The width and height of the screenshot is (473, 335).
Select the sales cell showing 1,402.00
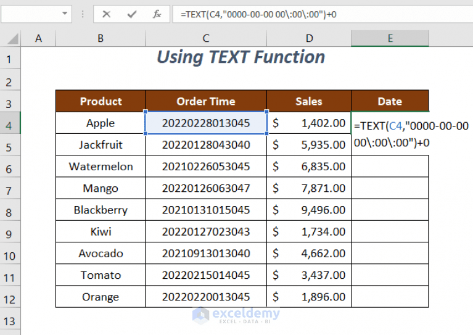point(309,123)
